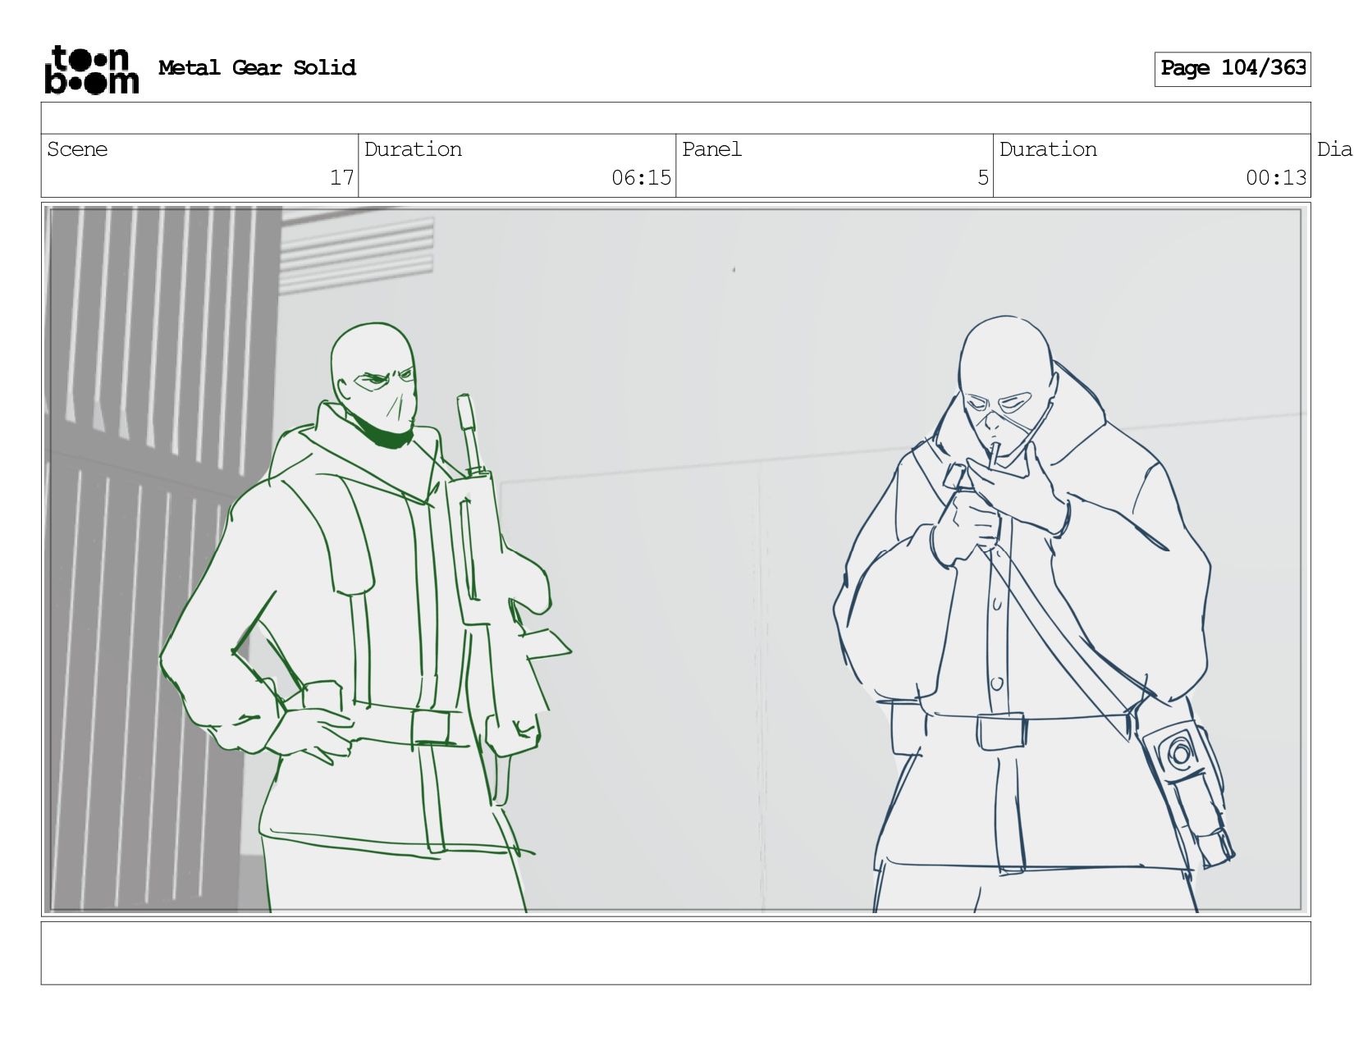Select the panel number value '5'
Viewport: 1354px width, 1046px height.
(983, 178)
